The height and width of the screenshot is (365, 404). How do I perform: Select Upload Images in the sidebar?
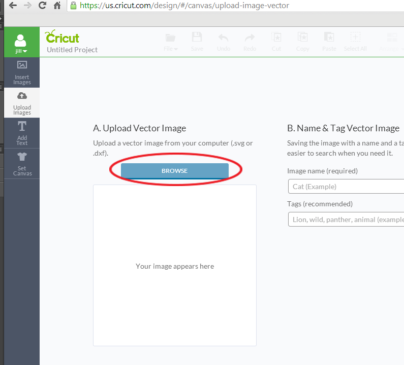22,103
